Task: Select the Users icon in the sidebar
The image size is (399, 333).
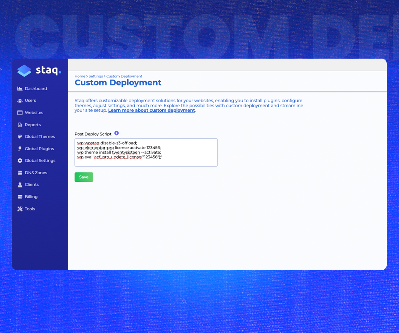Action: [20, 100]
